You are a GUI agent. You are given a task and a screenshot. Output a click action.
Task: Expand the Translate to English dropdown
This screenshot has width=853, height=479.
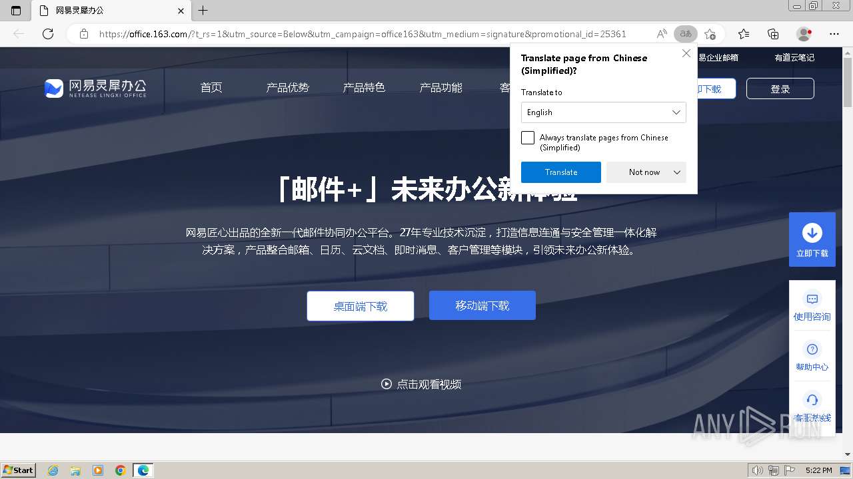[604, 112]
